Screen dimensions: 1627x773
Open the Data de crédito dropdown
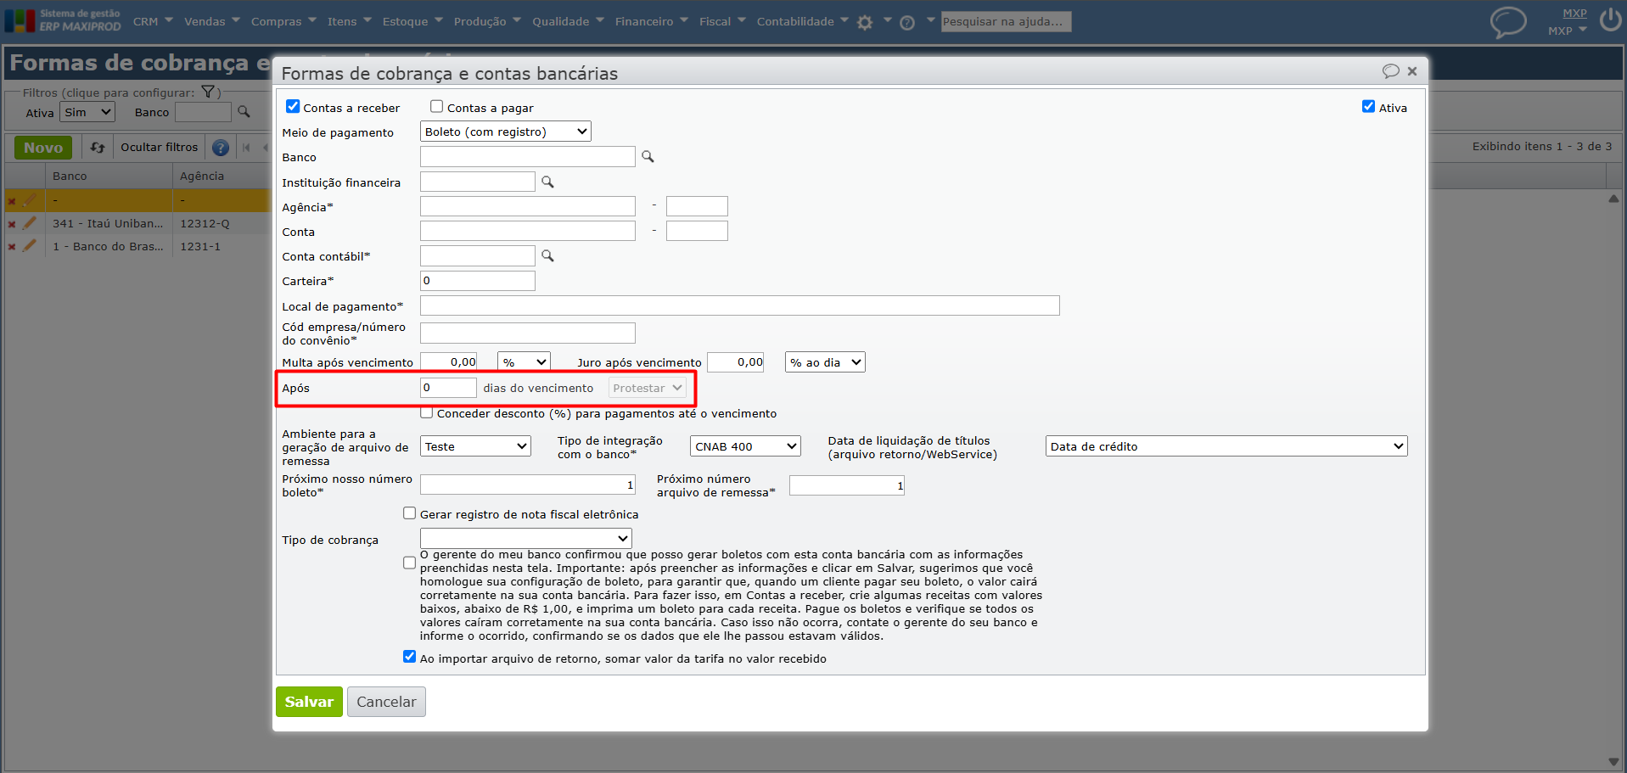point(1226,446)
